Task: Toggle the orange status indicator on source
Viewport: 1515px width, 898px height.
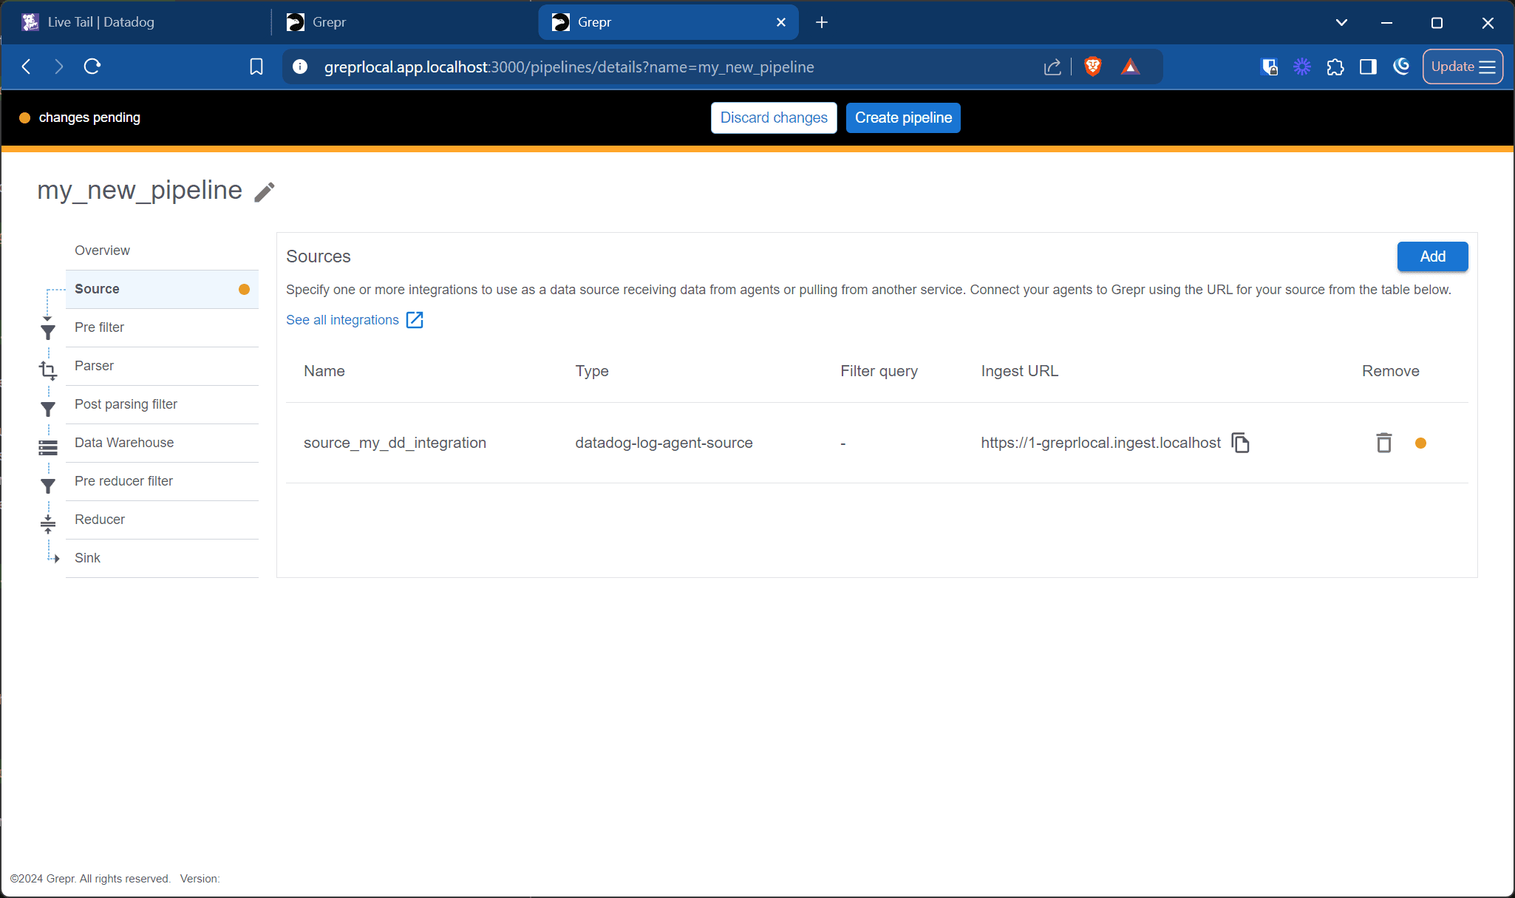Action: tap(244, 289)
